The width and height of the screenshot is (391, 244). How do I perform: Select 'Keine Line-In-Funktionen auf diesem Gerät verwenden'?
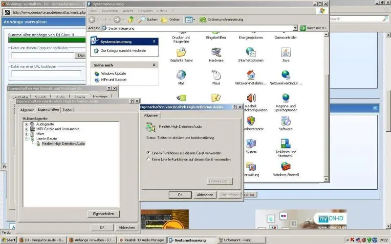click(149, 159)
